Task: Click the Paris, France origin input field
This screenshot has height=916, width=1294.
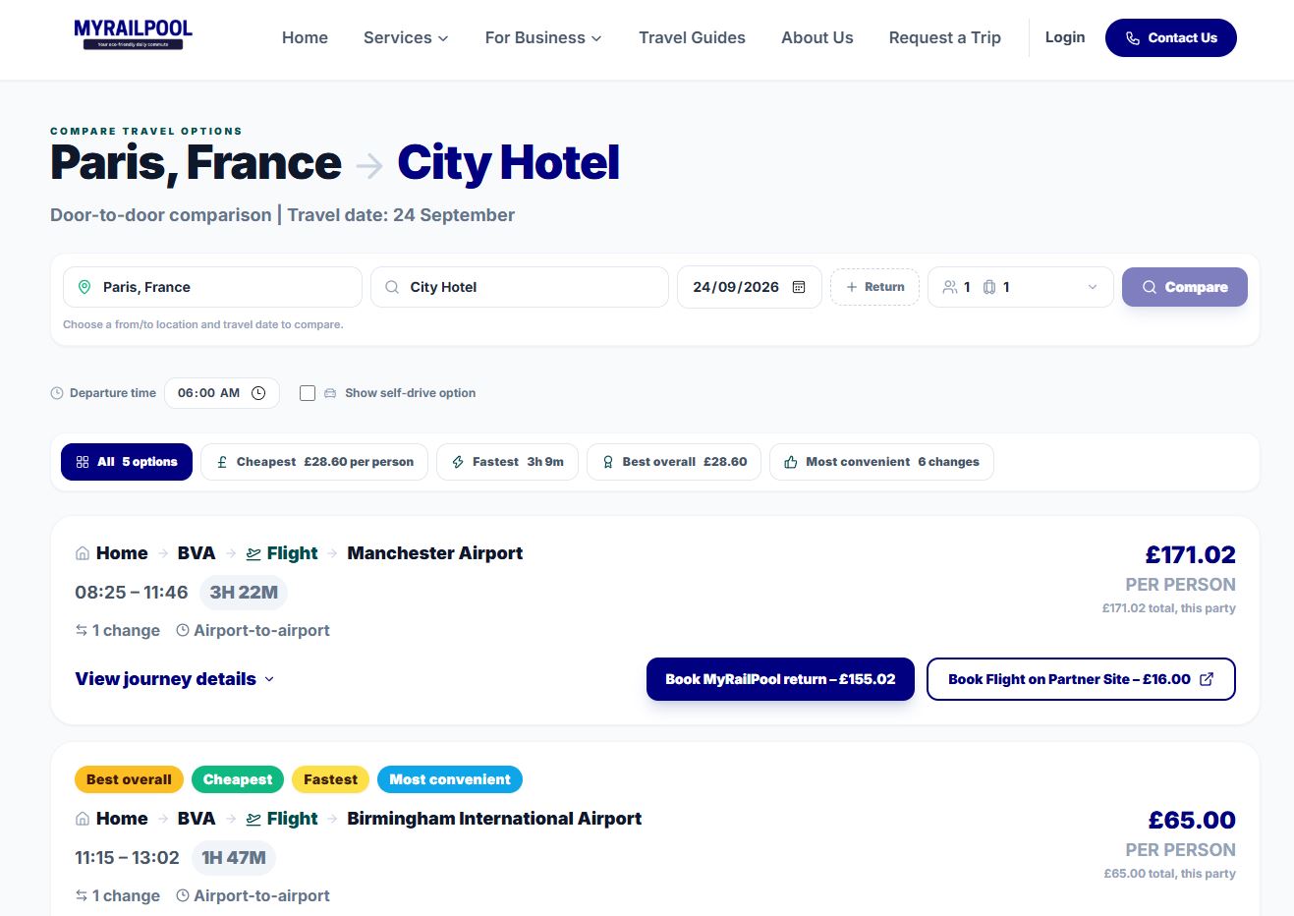Action: 212,287
